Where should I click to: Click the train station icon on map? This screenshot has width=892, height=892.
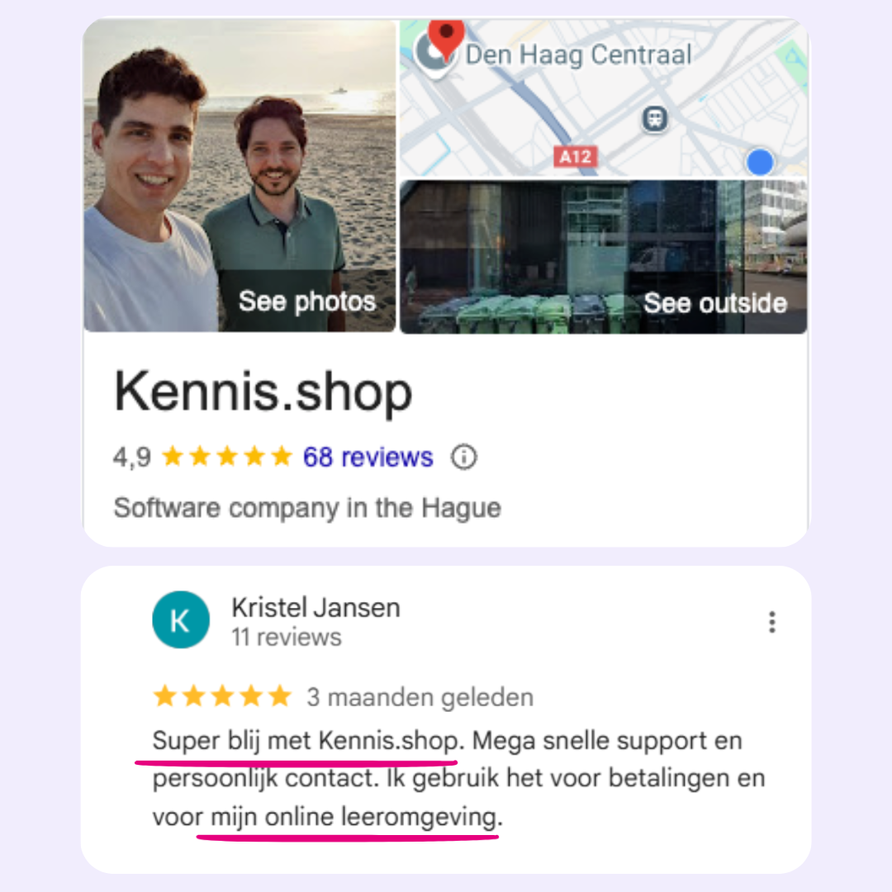(655, 119)
